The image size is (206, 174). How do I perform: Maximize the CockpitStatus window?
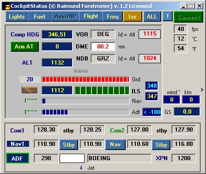pos(191,6)
